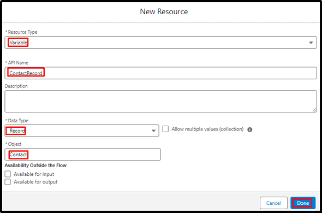
Task: Click the Object label
Action: pos(15,144)
